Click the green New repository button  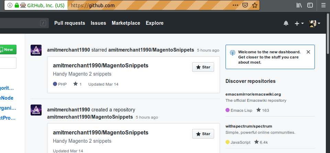pos(8,50)
